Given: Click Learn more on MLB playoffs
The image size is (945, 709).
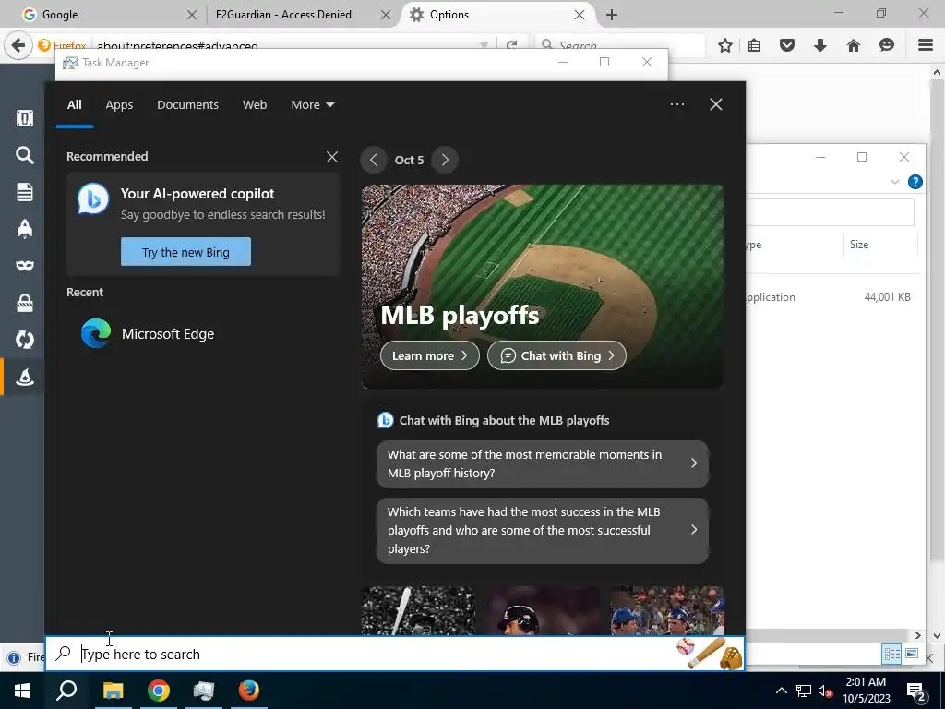Looking at the screenshot, I should click(x=430, y=355).
